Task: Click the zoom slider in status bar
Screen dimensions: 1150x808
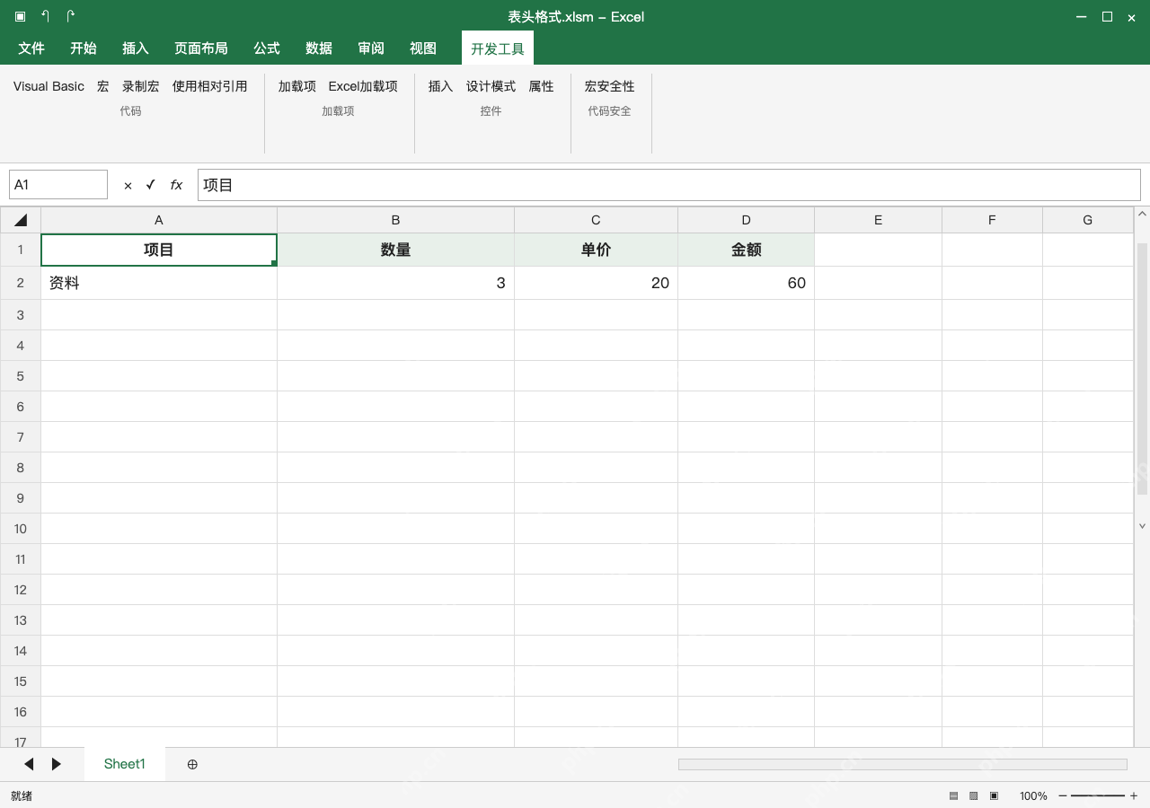Action: coord(1098,795)
